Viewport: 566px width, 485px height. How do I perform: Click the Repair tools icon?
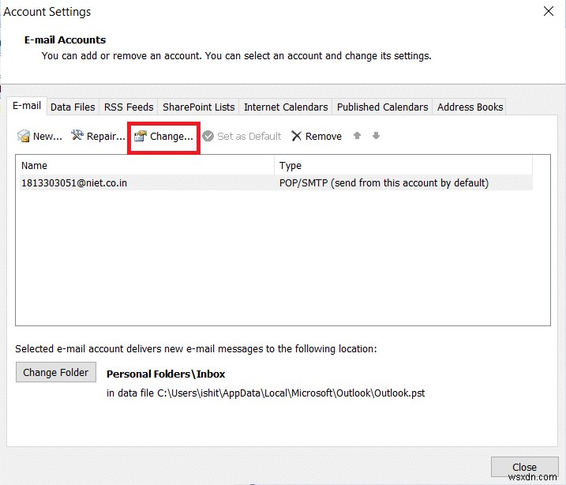(x=77, y=135)
